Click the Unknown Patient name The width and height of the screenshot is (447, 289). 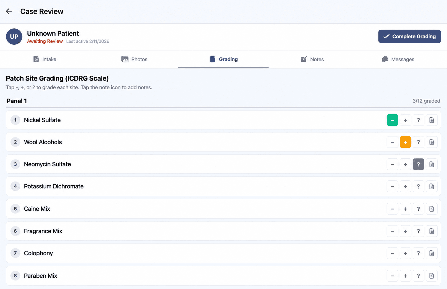click(53, 34)
